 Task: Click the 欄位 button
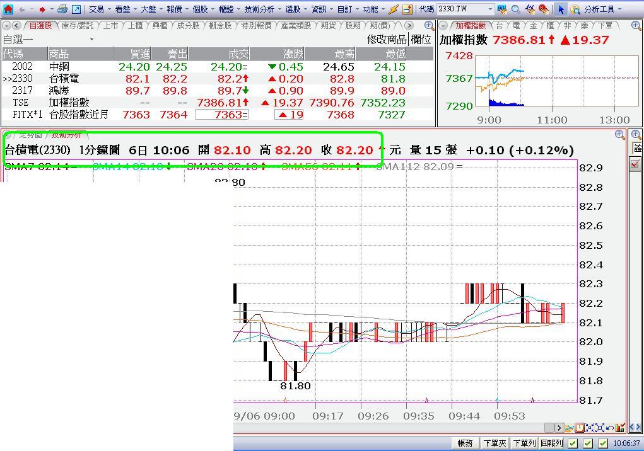(421, 39)
